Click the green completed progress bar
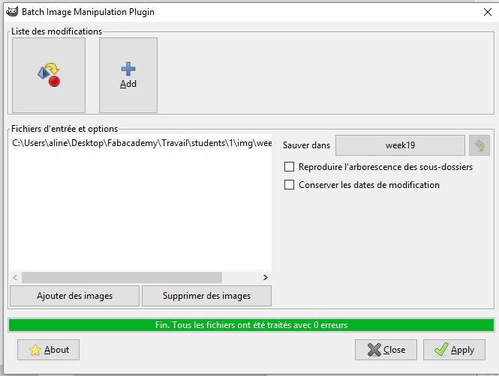 (251, 325)
